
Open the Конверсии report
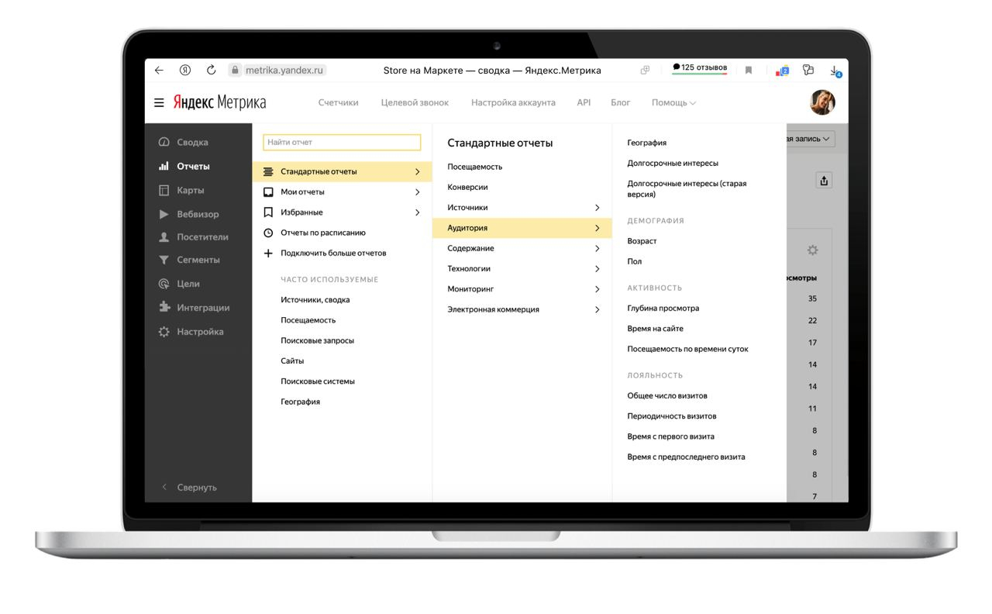468,187
